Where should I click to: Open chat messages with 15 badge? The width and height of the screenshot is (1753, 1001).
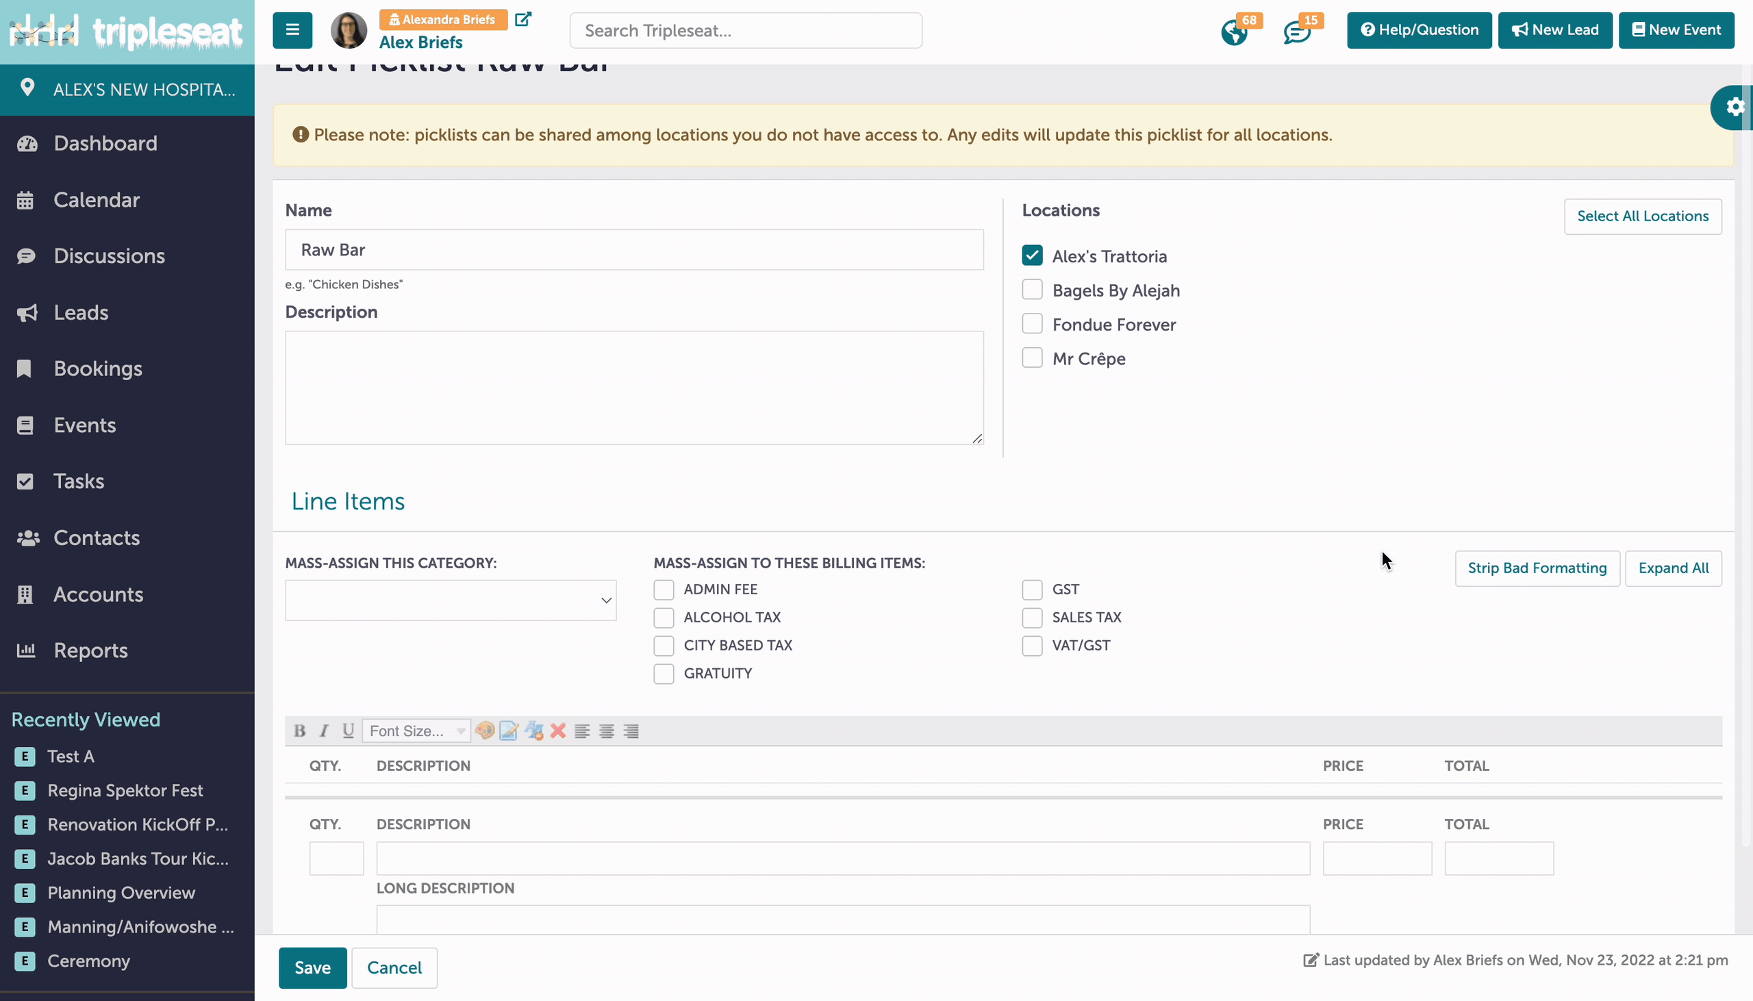click(x=1297, y=31)
